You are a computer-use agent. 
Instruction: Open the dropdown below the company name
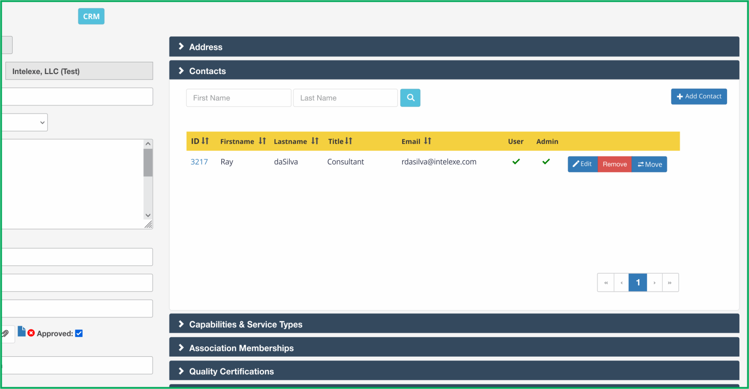point(24,122)
